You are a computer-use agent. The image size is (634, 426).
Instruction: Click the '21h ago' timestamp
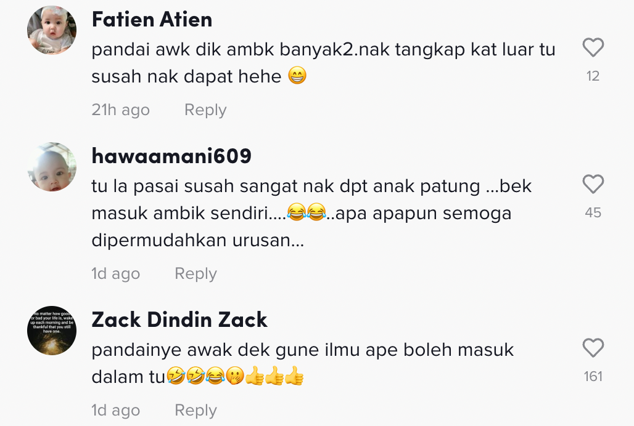point(120,110)
